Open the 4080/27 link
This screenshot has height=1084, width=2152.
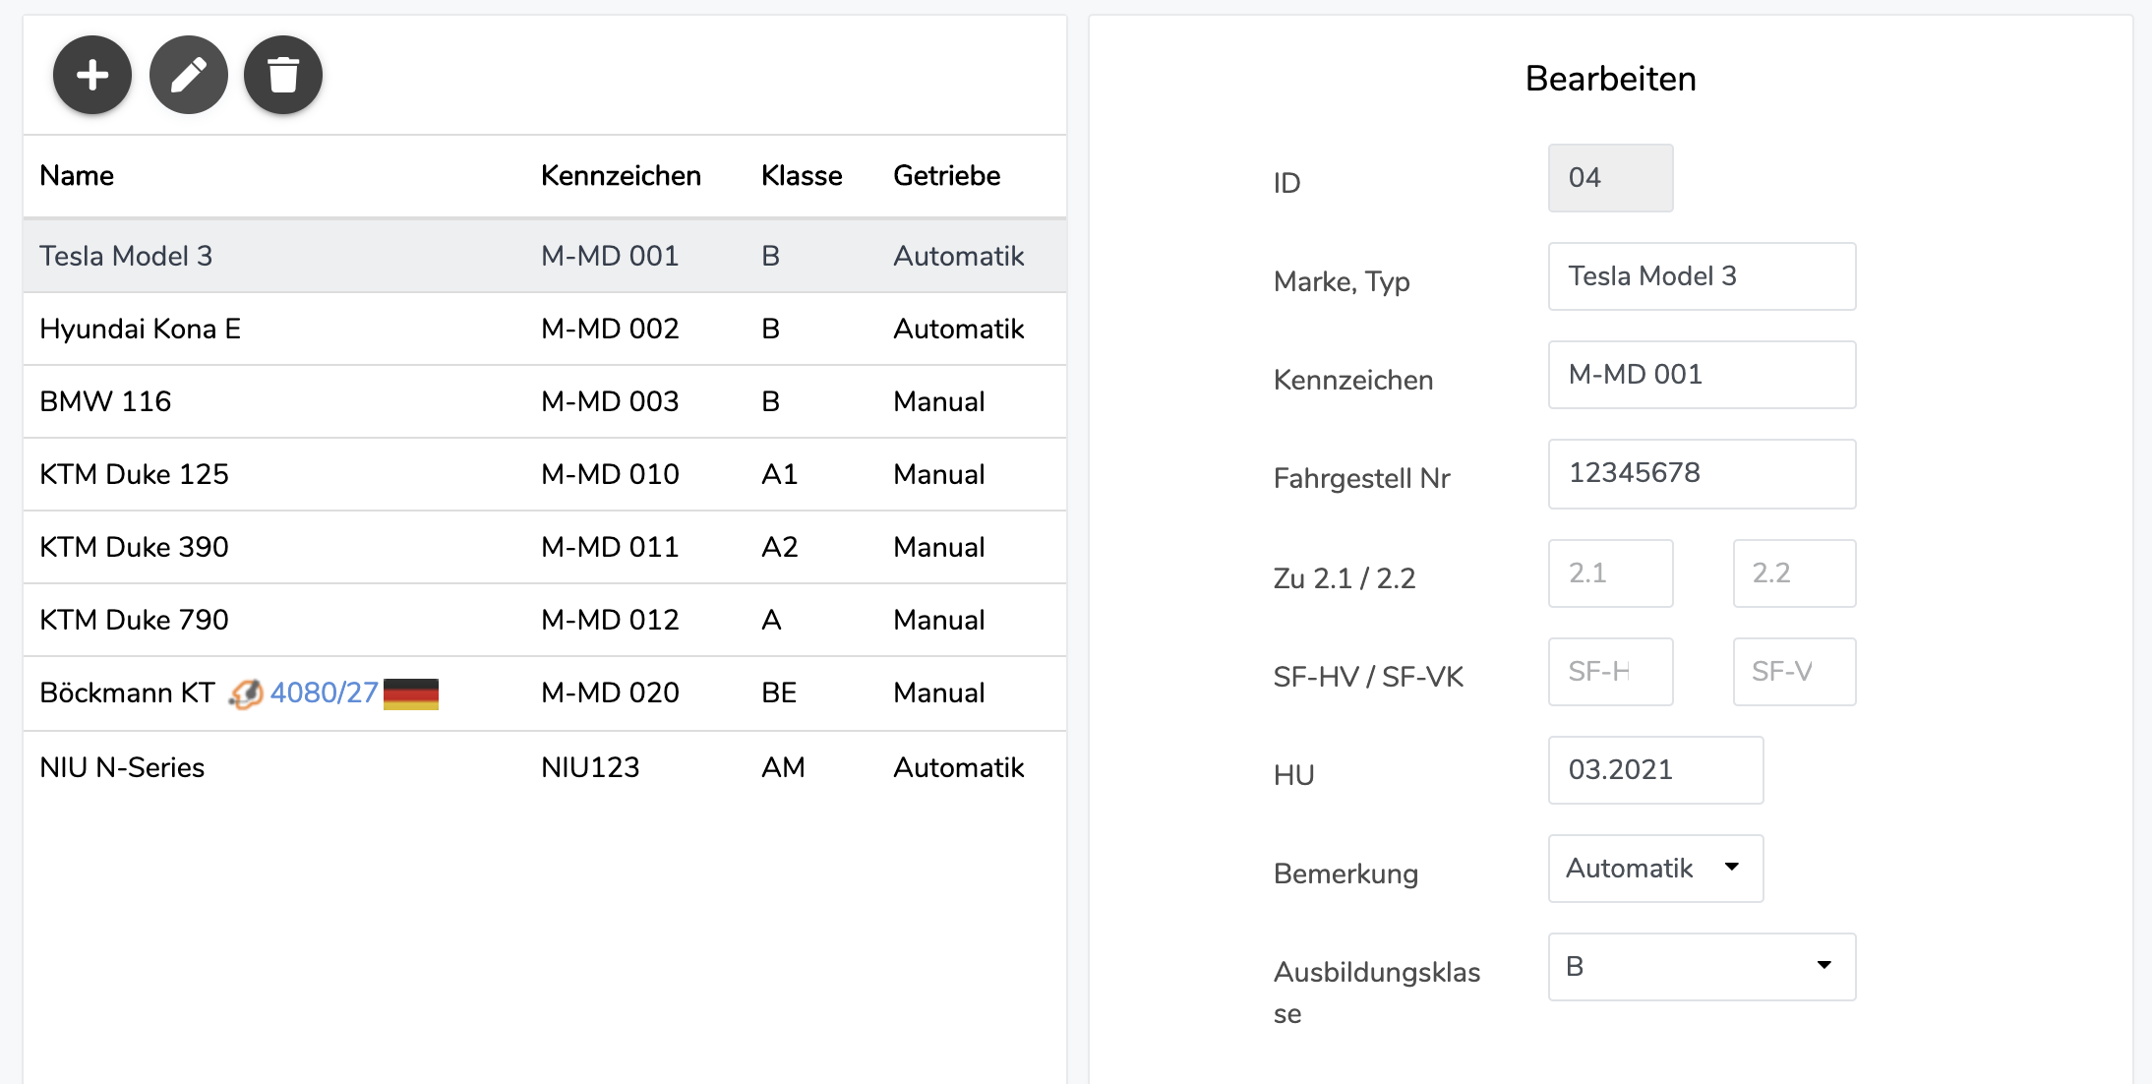click(x=324, y=693)
